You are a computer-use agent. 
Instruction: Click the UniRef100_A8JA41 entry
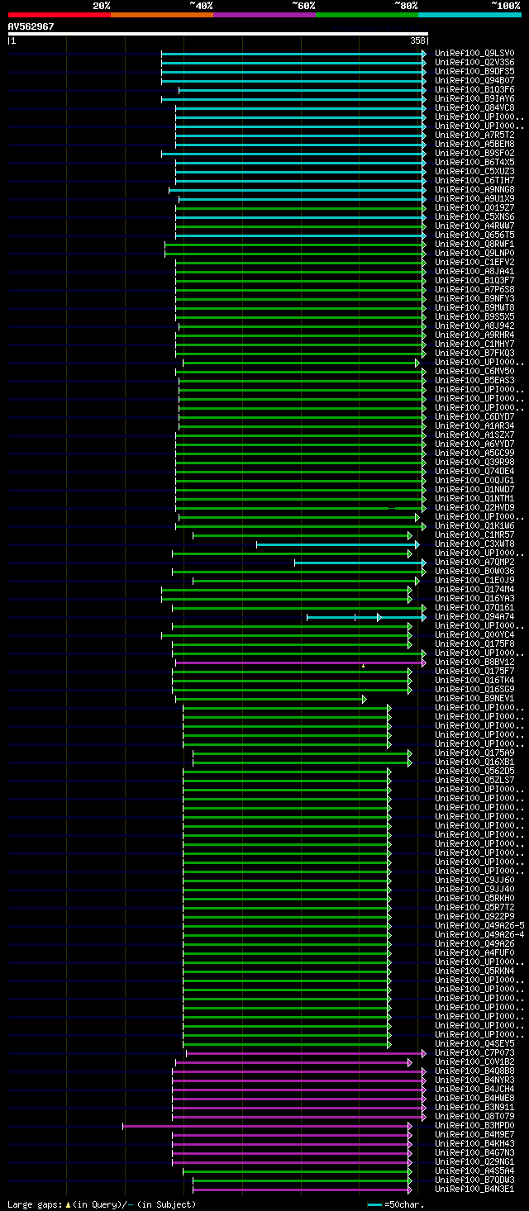[x=474, y=272]
